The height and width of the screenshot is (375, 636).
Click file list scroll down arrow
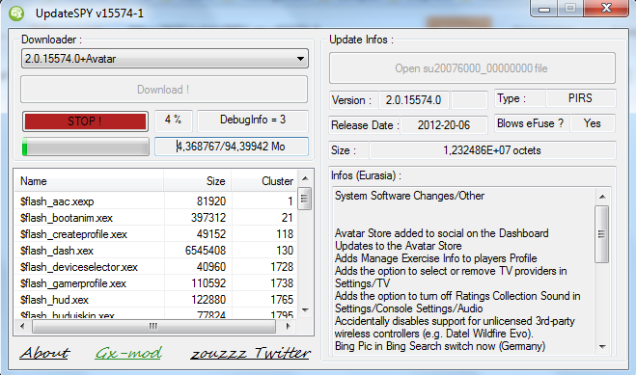(x=305, y=310)
